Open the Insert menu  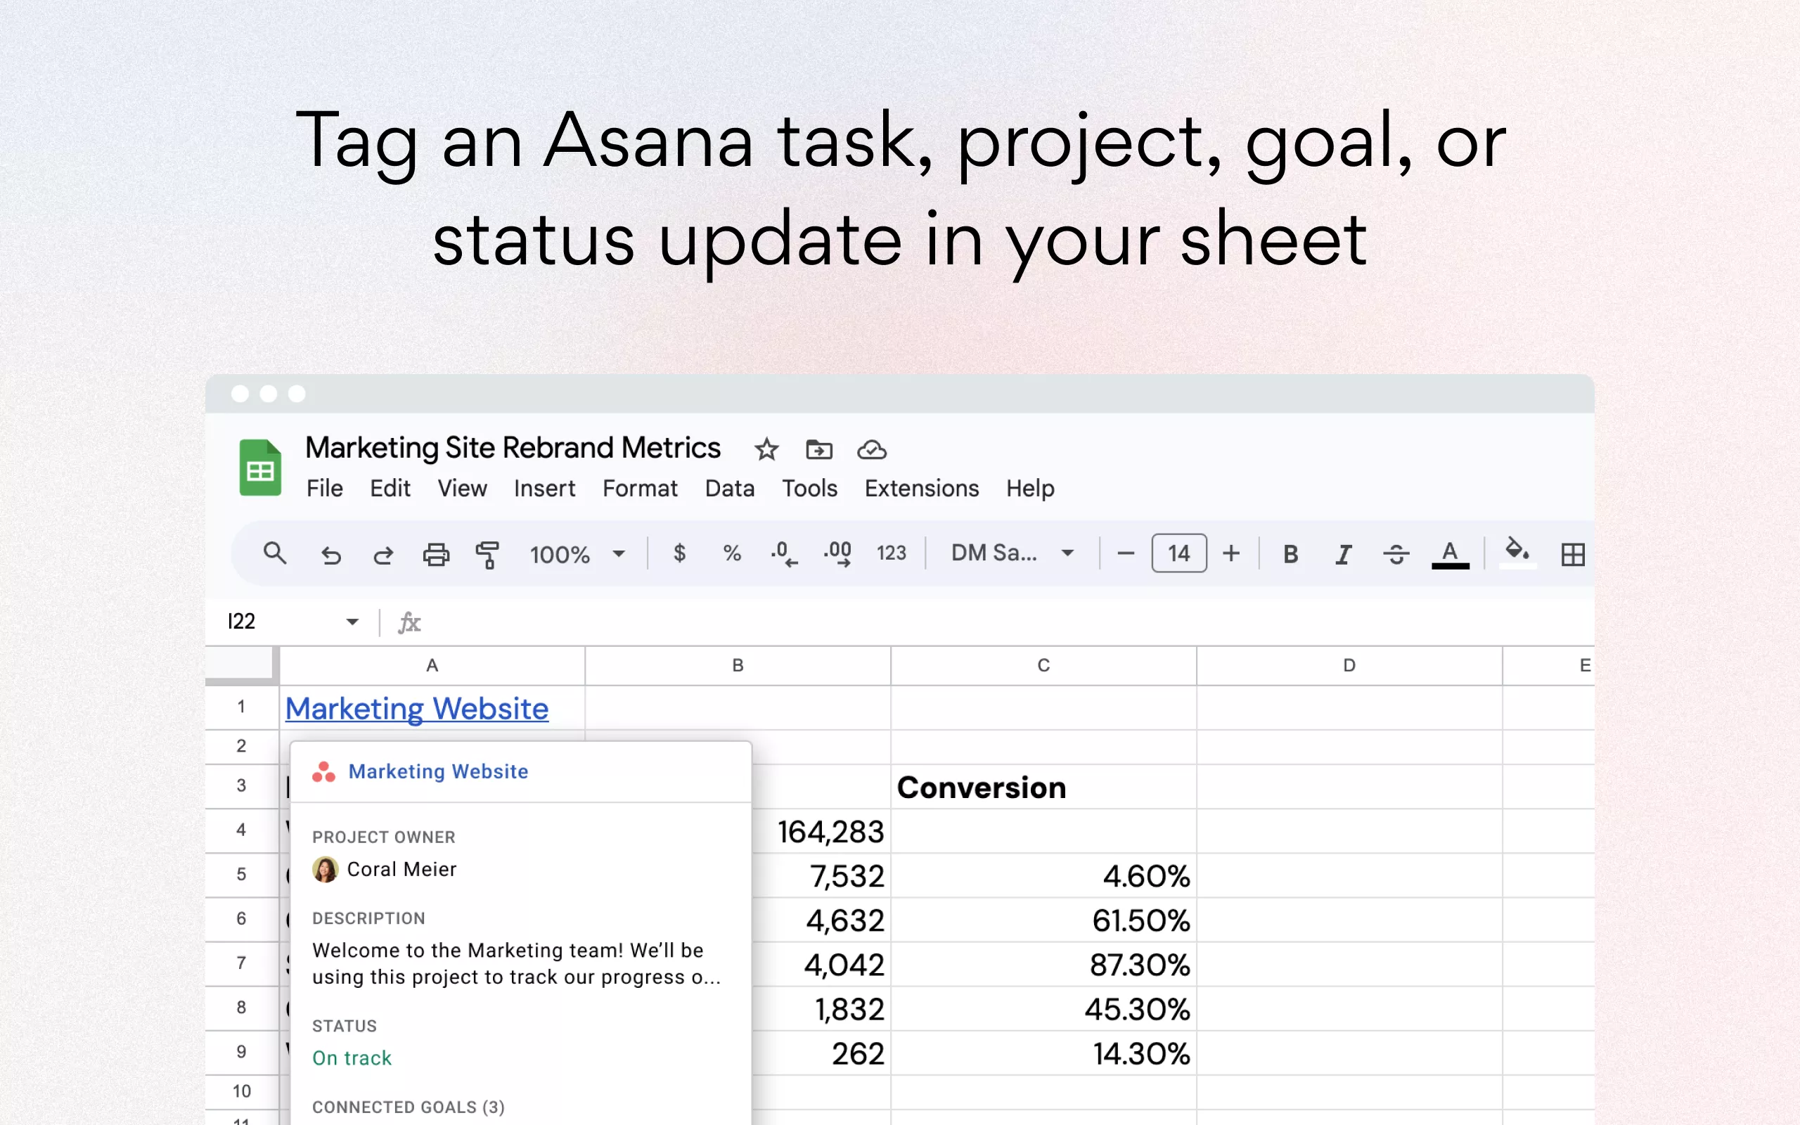544,488
